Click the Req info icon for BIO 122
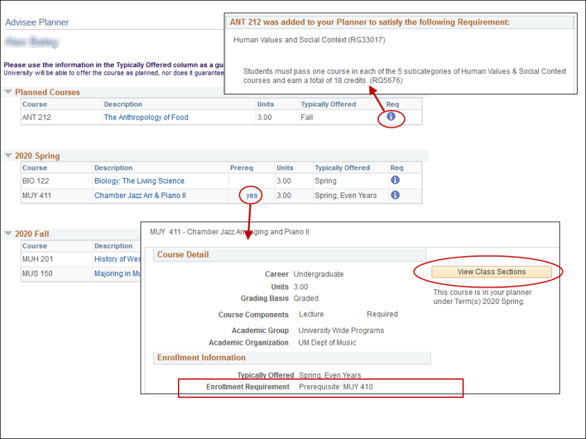 [395, 180]
